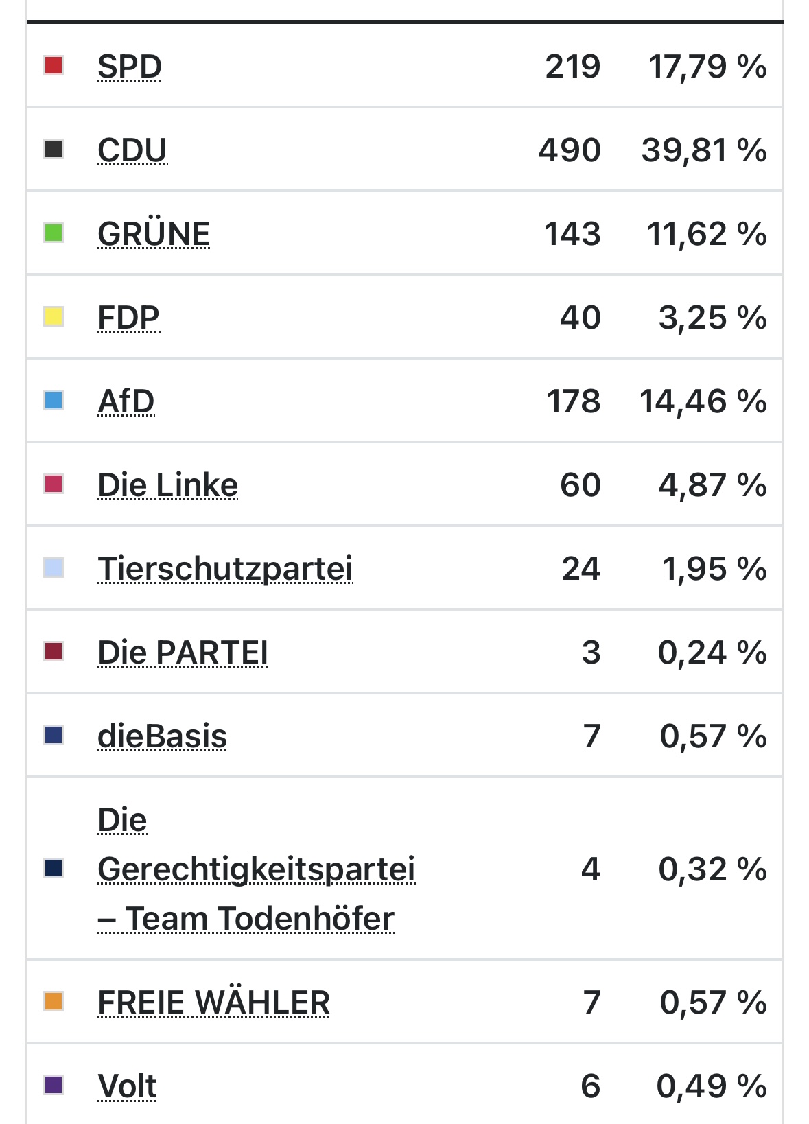Open Die Gerechtigkeitspartei – Team Todenhöfer link
The image size is (809, 1124).
tap(256, 869)
